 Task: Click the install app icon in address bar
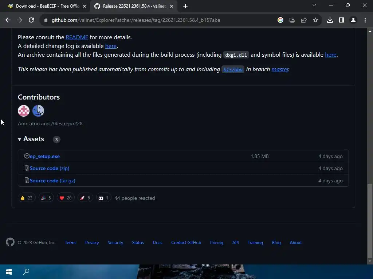[292, 20]
